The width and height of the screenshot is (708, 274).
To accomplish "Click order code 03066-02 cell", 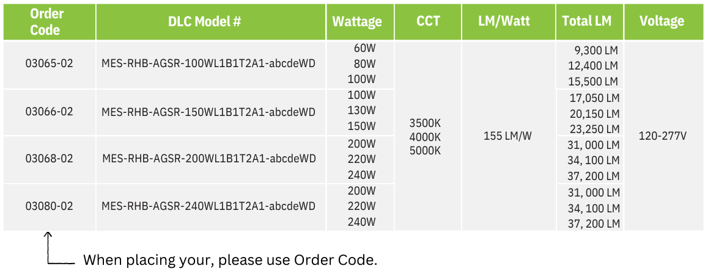I will pos(49,111).
